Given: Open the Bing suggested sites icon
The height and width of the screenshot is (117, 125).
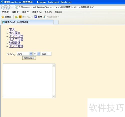Looking at the screenshot, I should coord(20,17).
